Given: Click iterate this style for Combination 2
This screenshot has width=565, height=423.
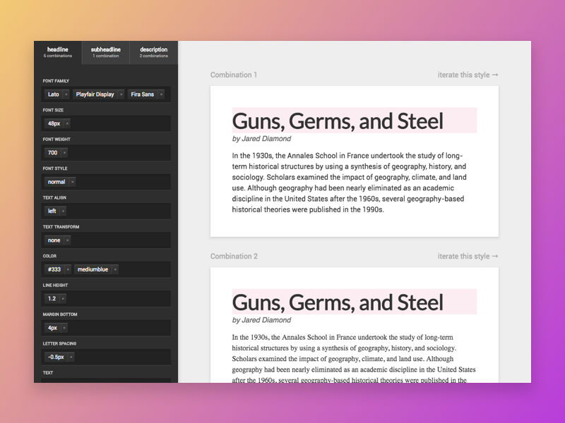Looking at the screenshot, I should tap(468, 256).
